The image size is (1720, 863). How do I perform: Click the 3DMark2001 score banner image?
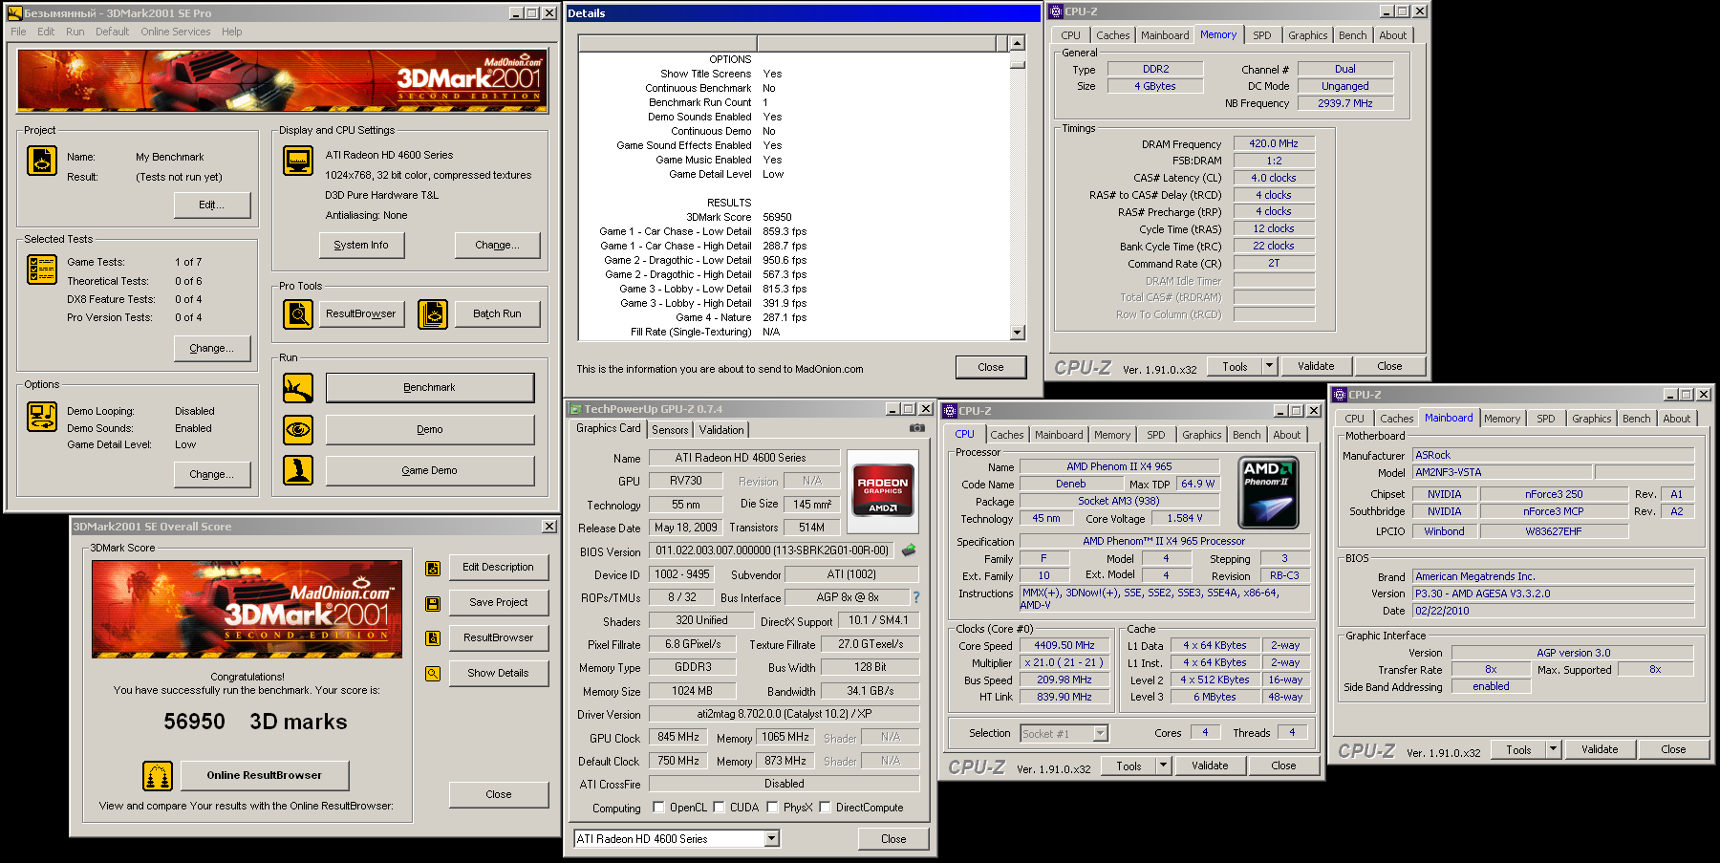click(247, 609)
